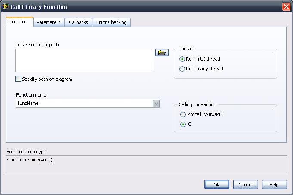Click the browse folder icon for library path
The height and width of the screenshot is (195, 293).
pyautogui.click(x=162, y=52)
